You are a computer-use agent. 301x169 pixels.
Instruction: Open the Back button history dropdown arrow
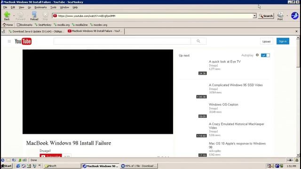click(x=14, y=15)
